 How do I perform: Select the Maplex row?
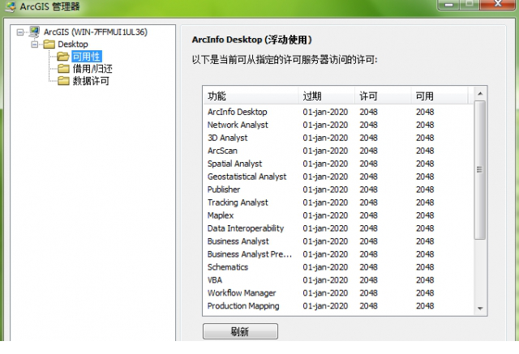click(x=338, y=215)
